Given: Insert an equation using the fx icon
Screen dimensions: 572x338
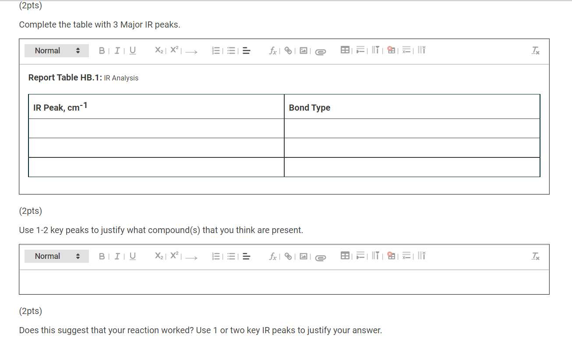Looking at the screenshot, I should tap(272, 51).
